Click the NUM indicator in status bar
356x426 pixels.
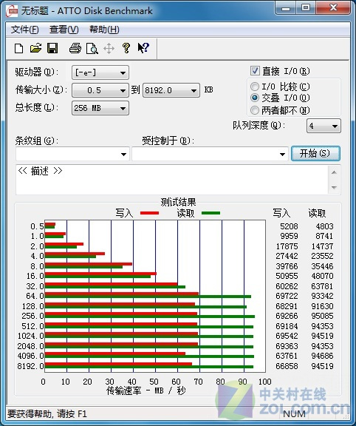(294, 413)
